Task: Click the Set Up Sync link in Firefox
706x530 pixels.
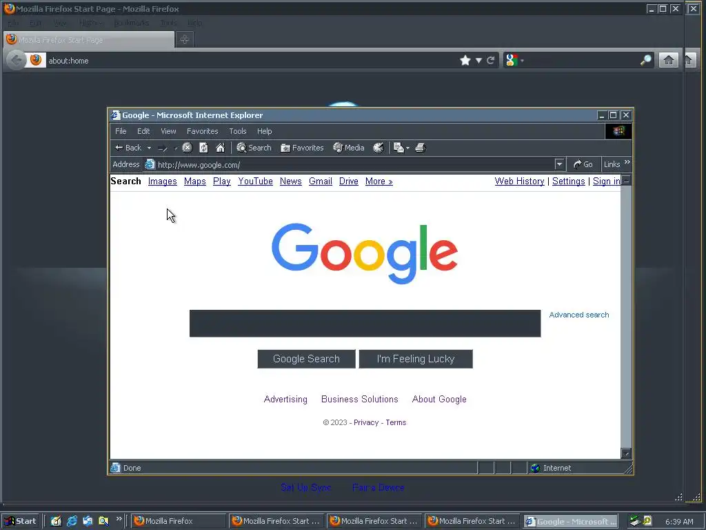Action: click(305, 487)
